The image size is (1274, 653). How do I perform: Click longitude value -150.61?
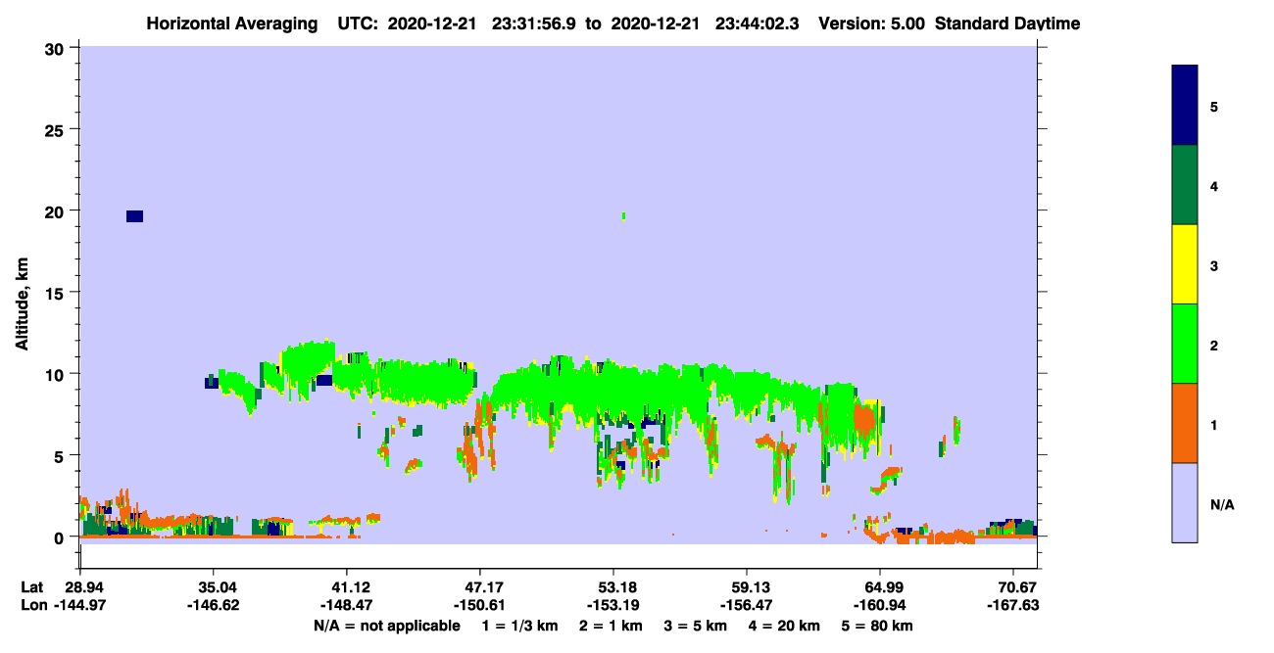[479, 606]
